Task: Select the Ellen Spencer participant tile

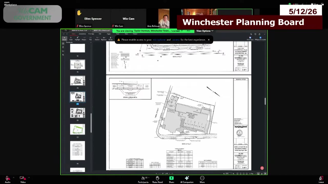Action: point(93,18)
